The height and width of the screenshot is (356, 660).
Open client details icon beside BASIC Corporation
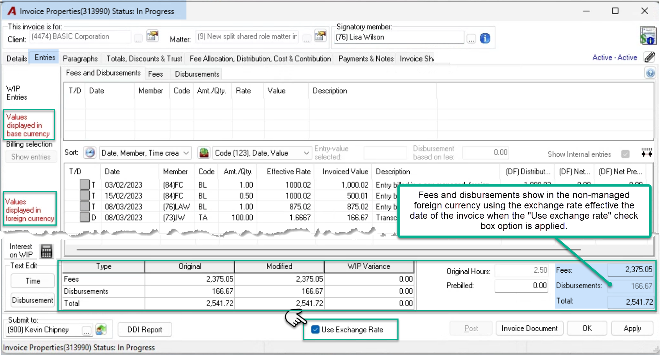pos(152,36)
